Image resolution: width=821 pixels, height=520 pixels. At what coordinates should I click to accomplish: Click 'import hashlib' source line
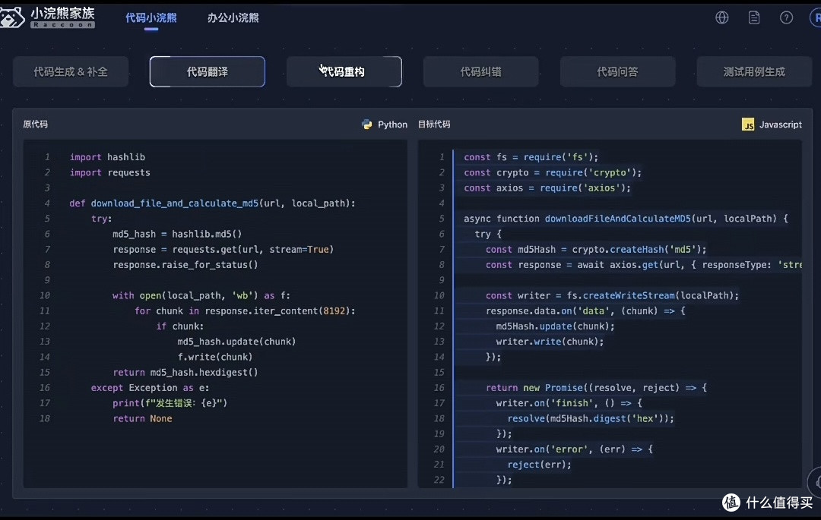pyautogui.click(x=107, y=157)
